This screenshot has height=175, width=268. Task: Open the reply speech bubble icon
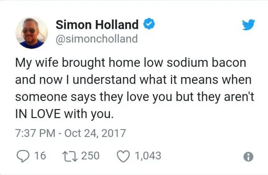click(23, 156)
